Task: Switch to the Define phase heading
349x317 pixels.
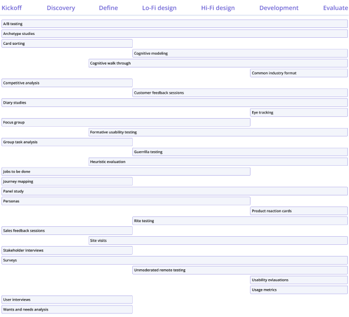Action: coord(108,8)
